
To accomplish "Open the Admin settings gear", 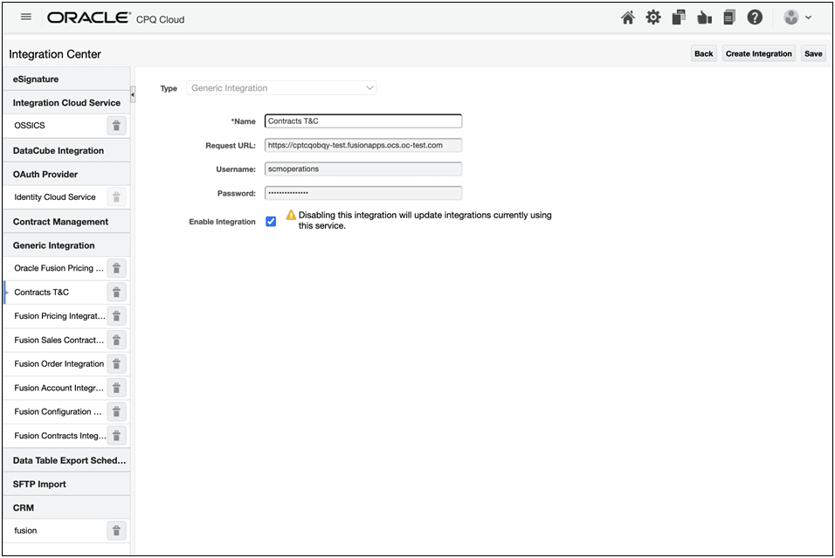I will pos(652,17).
